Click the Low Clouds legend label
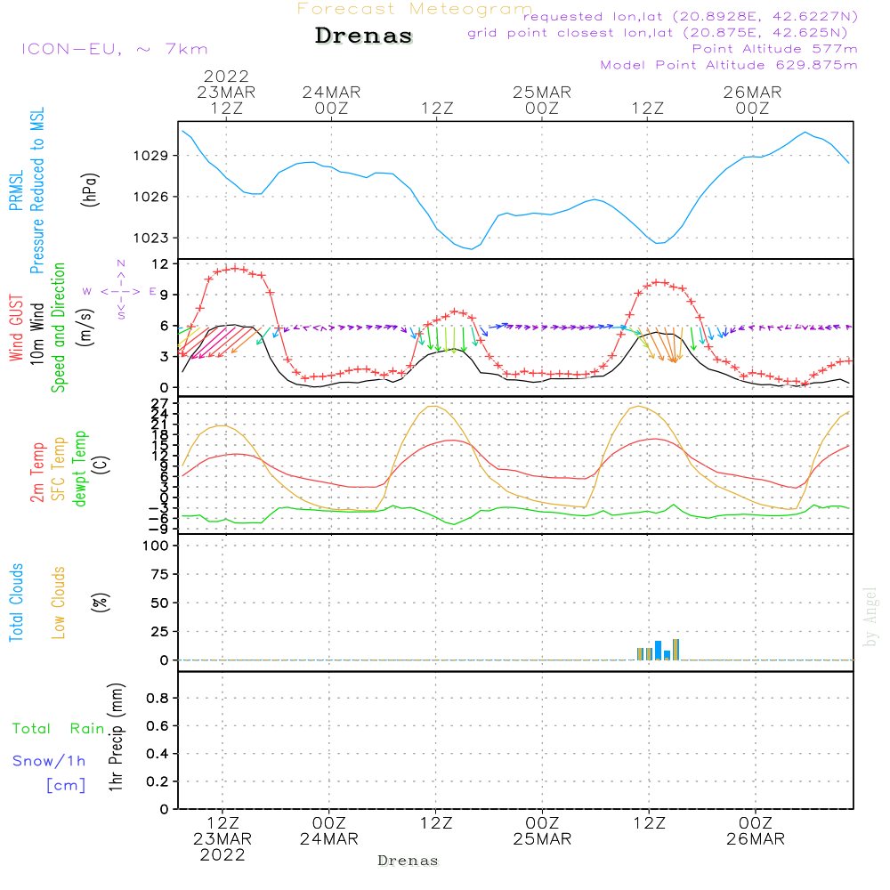The image size is (890, 890). coord(59,603)
